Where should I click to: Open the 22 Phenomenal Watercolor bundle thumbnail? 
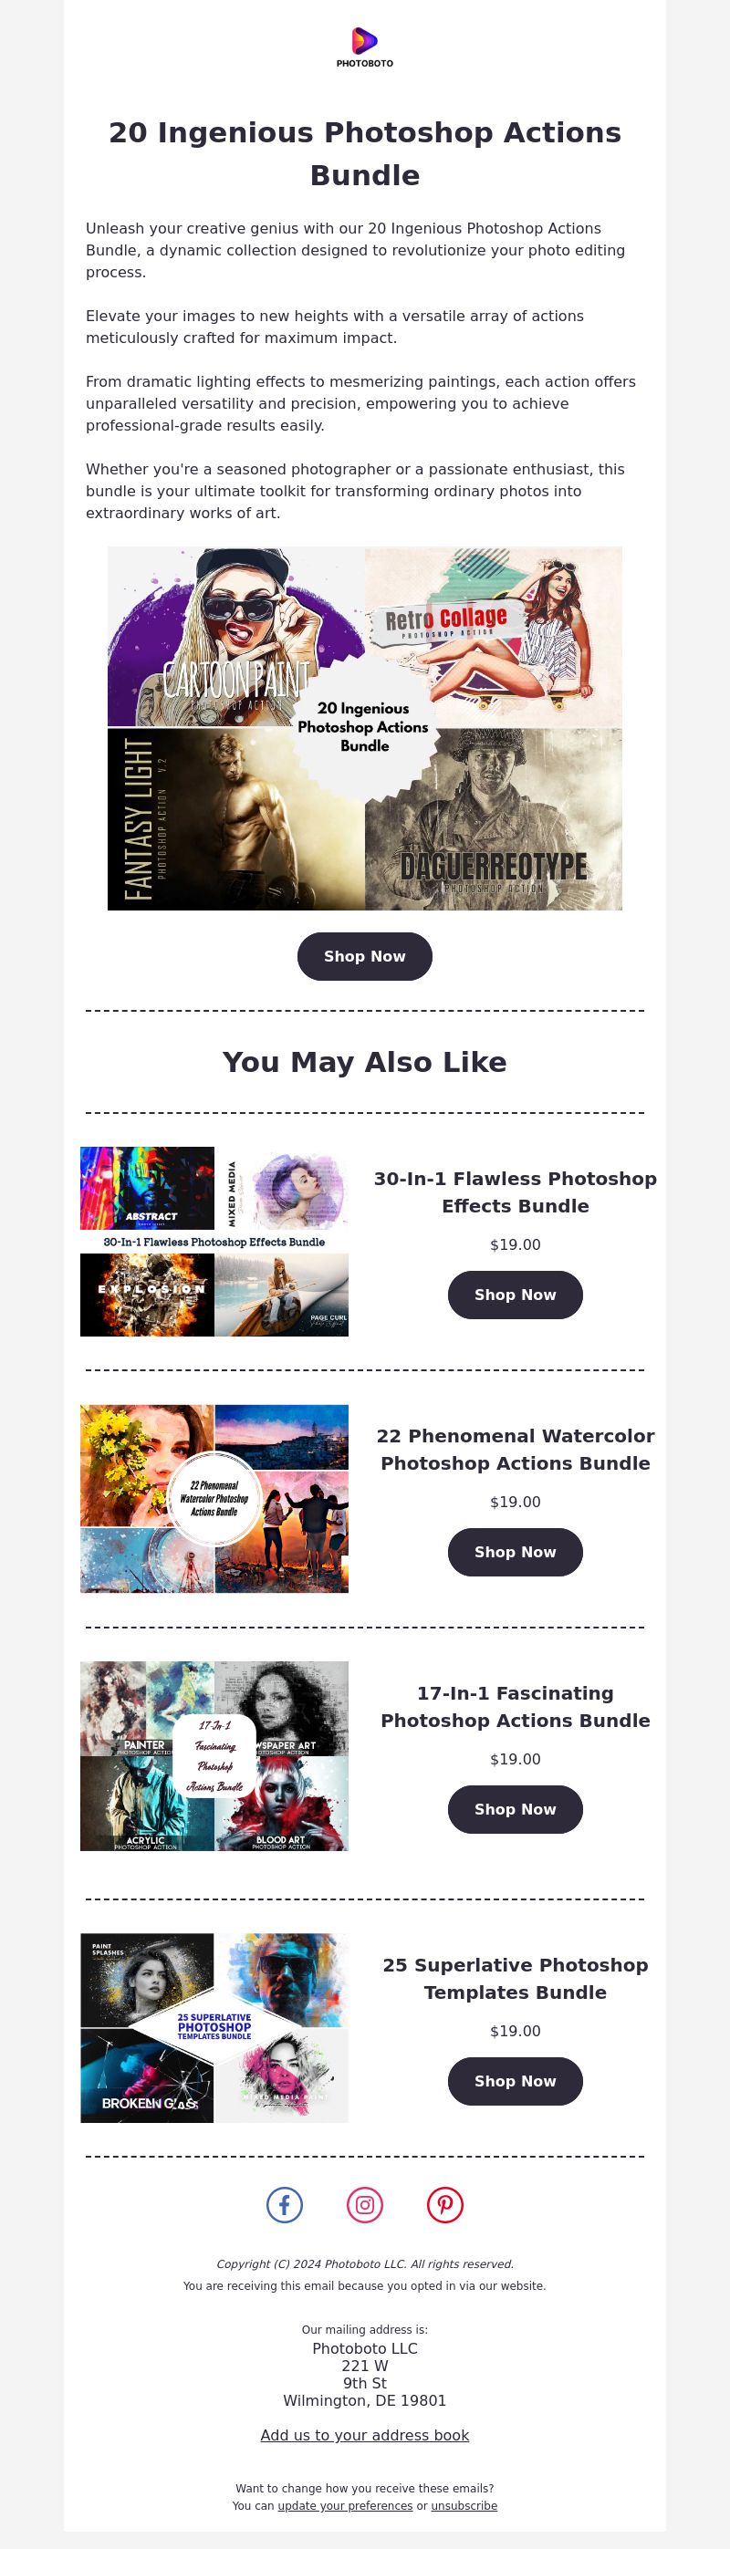[x=214, y=1498]
